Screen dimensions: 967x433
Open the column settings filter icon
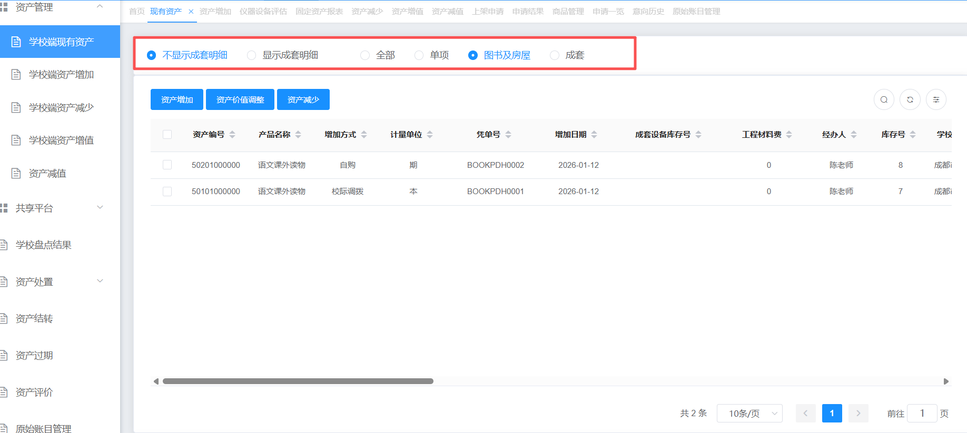936,99
